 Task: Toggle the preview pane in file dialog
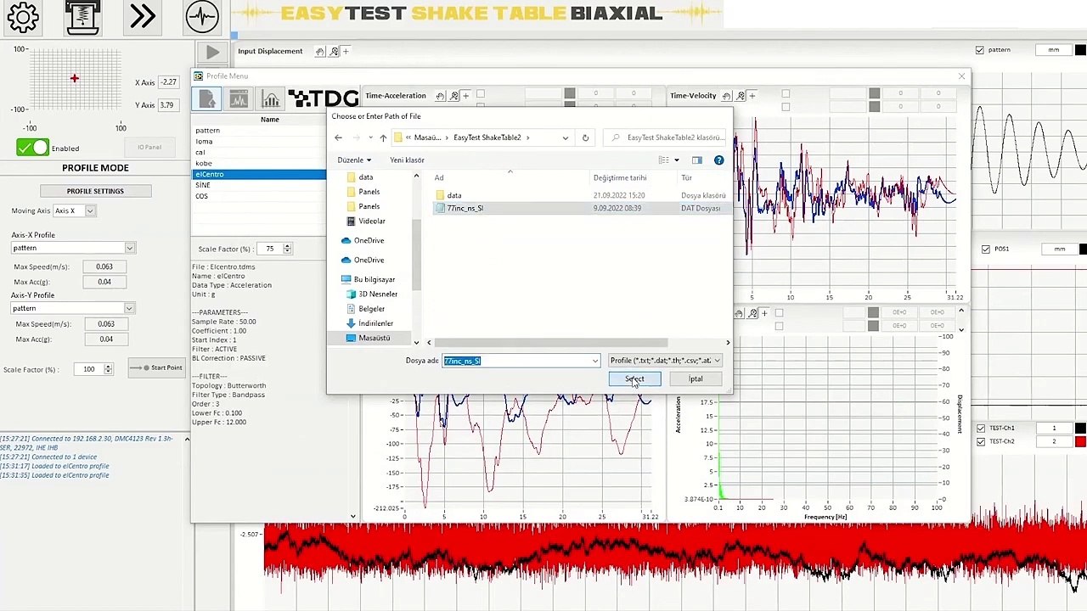pos(697,160)
